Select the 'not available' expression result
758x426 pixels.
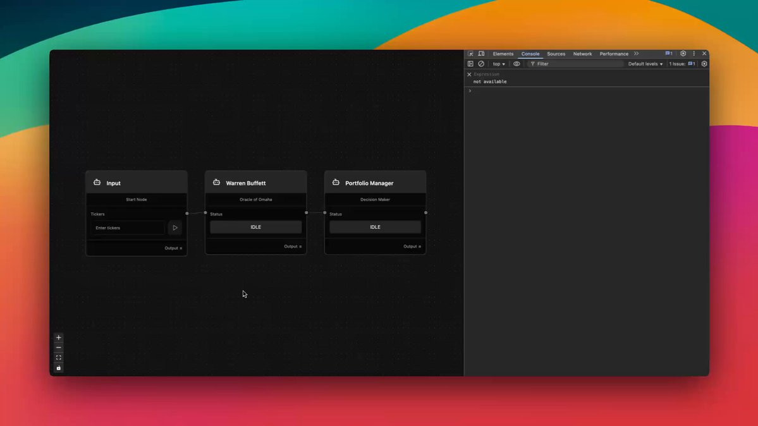490,82
